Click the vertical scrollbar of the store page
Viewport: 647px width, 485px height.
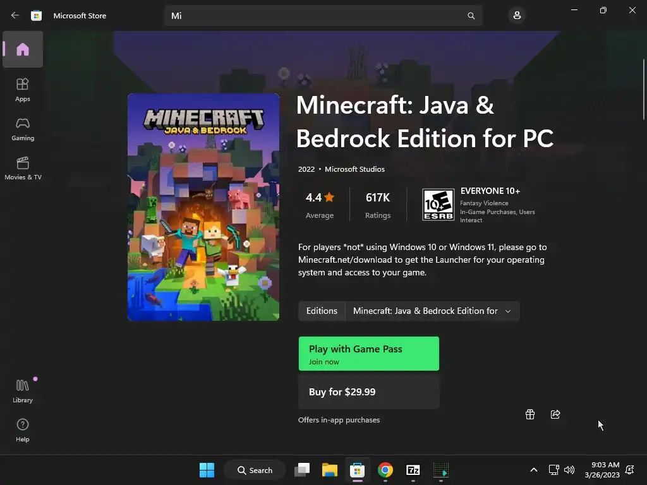(644, 90)
